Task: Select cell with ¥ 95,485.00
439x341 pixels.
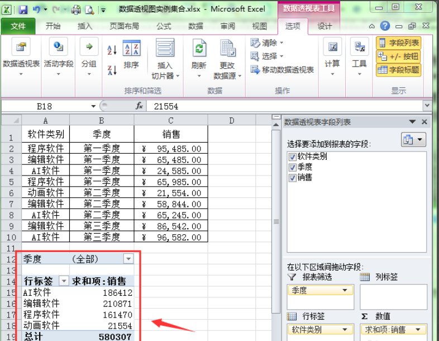Action: [171, 149]
